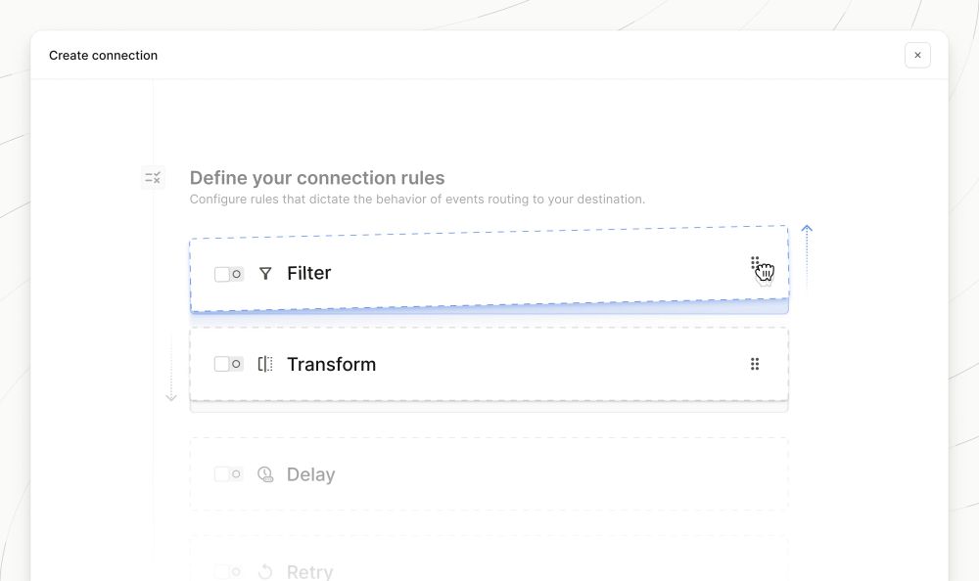The height and width of the screenshot is (581, 979).
Task: Click the gray down arrow beside Transform
Action: [x=171, y=368]
